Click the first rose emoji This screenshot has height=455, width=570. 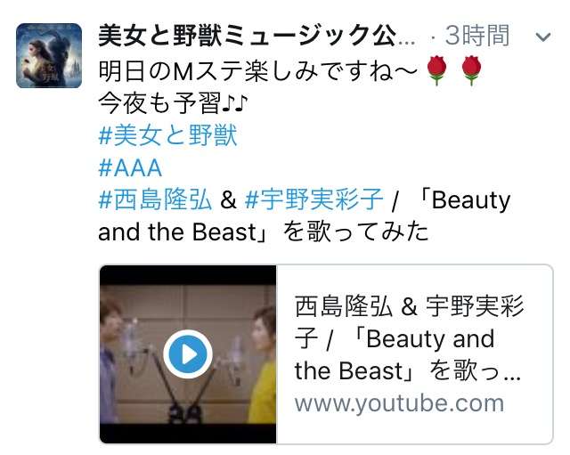point(436,70)
